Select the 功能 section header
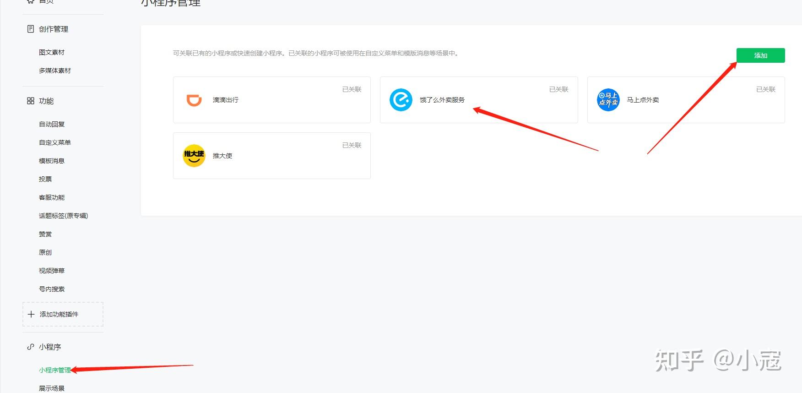802x393 pixels. click(46, 101)
